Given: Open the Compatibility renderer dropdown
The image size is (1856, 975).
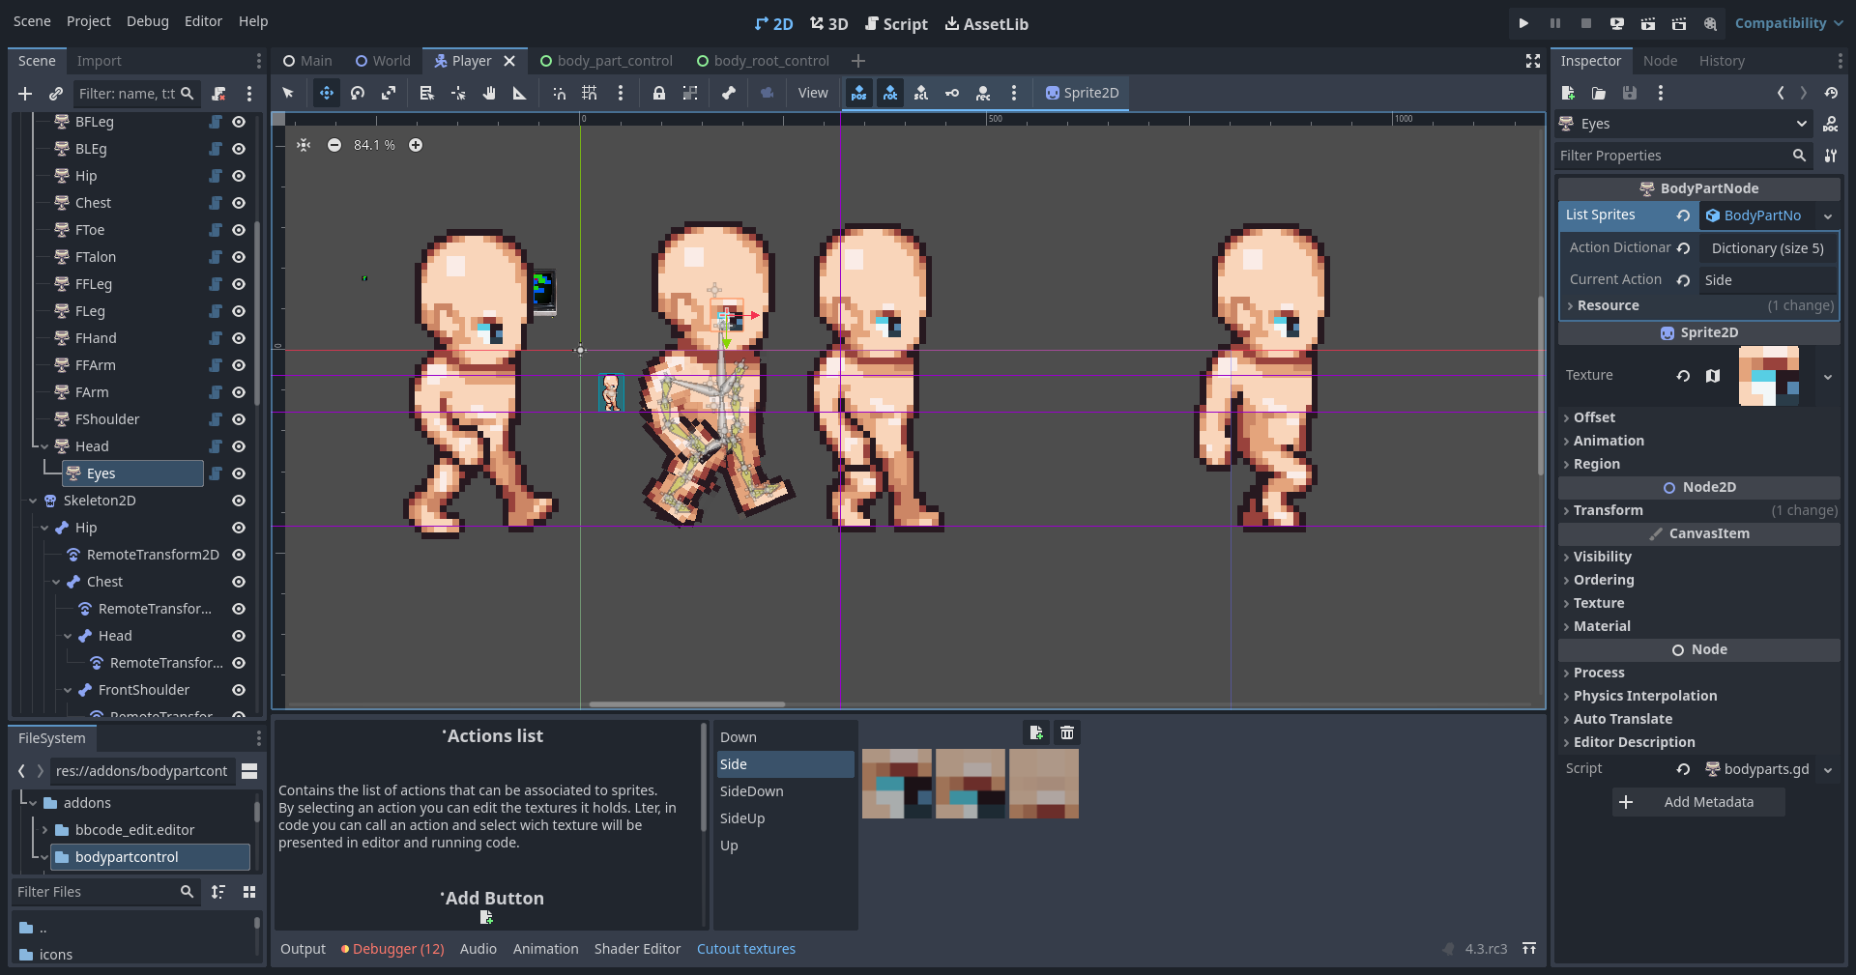Looking at the screenshot, I should click(x=1788, y=23).
